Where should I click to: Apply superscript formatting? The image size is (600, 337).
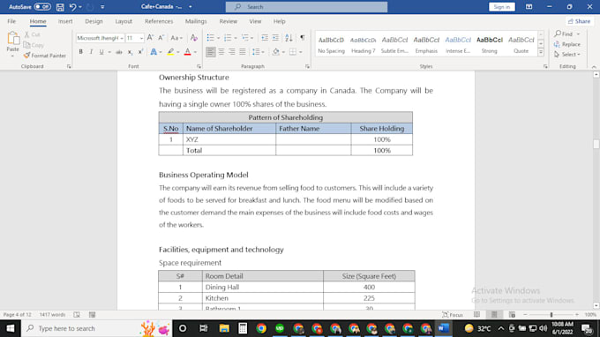tap(140, 52)
